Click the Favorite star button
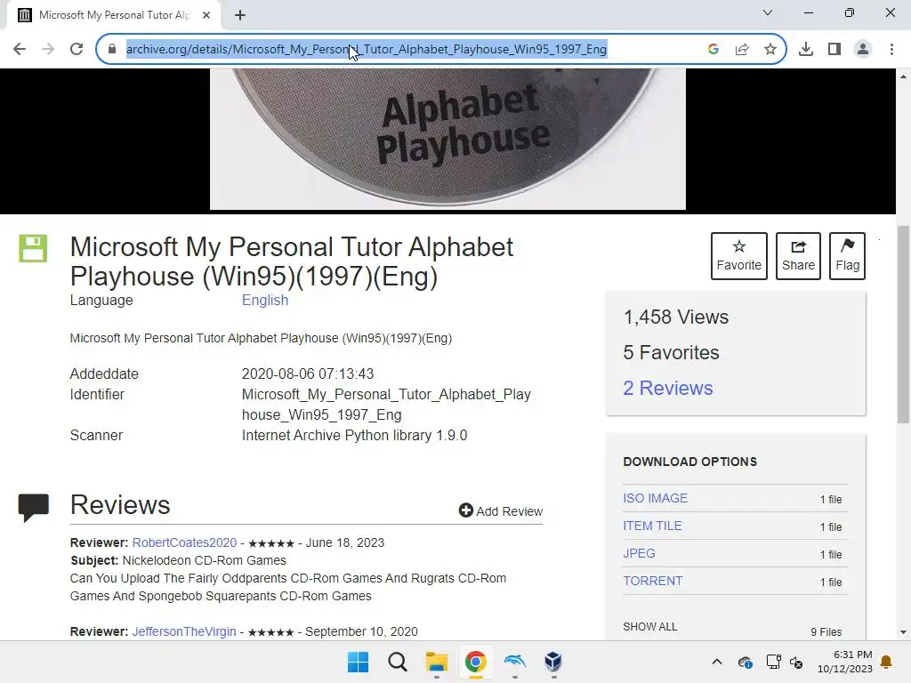Image resolution: width=911 pixels, height=683 pixels. click(739, 256)
